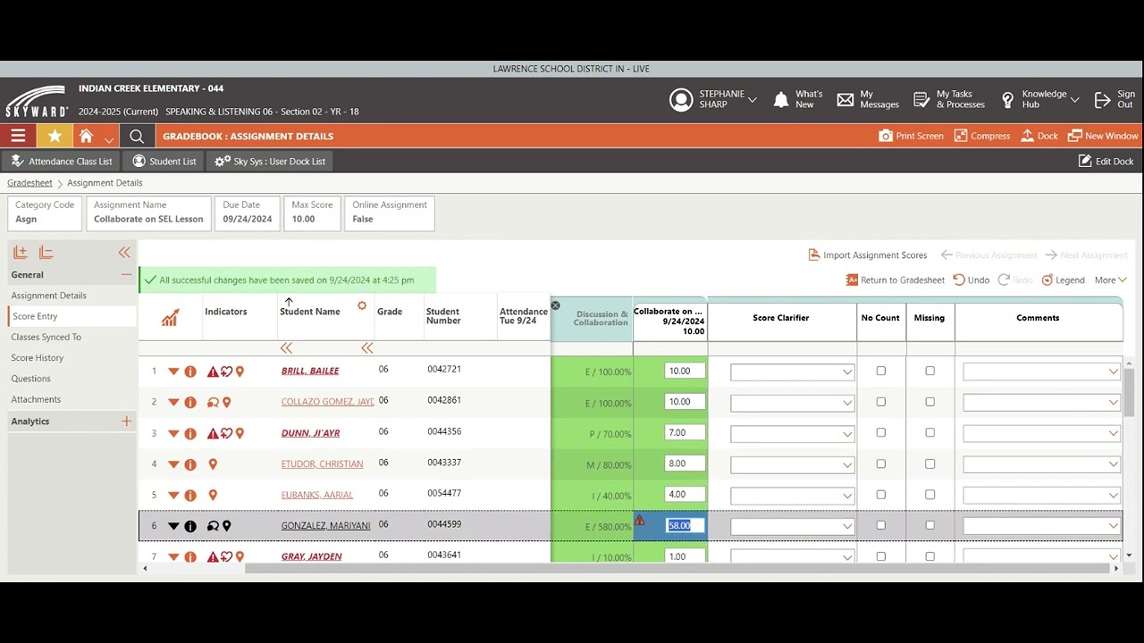Check Missing for Eubanks, Aarial
This screenshot has height=643, width=1144.
(x=929, y=494)
